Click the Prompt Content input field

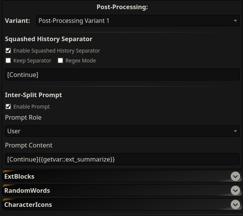click(122, 159)
